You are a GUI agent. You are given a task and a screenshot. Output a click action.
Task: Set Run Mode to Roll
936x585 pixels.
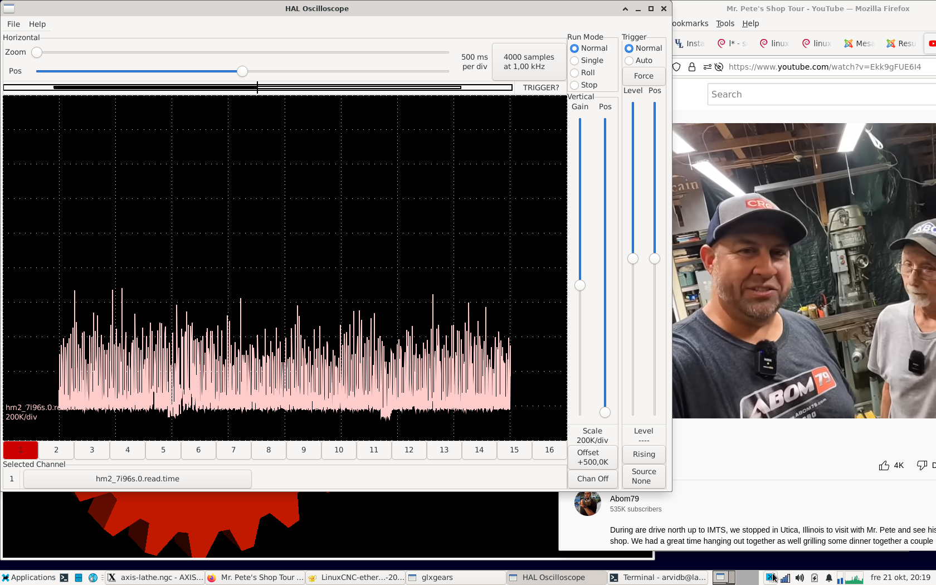tap(583, 72)
